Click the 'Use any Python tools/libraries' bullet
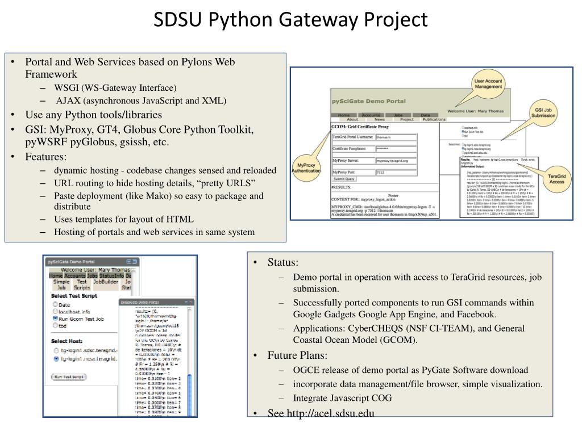 coord(94,115)
